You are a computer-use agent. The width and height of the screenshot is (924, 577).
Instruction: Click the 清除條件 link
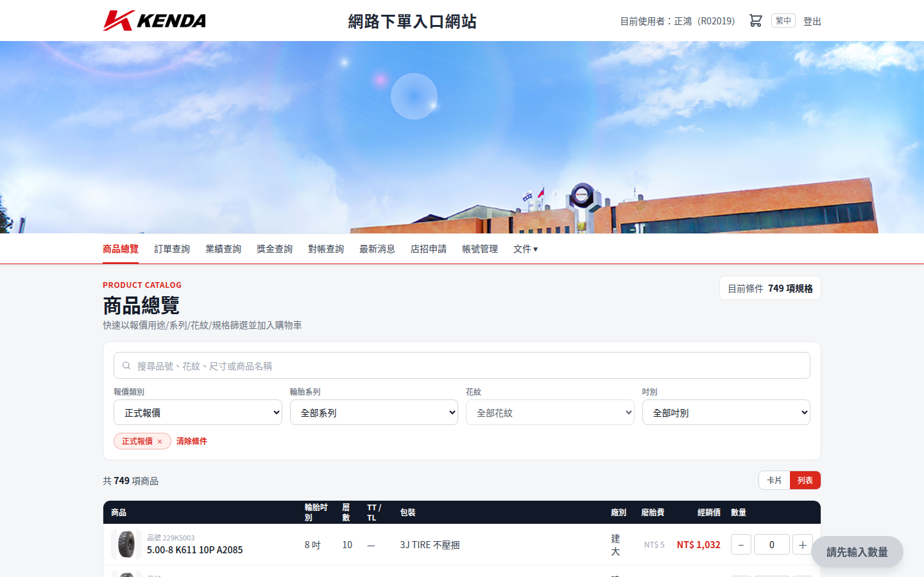pyautogui.click(x=192, y=441)
